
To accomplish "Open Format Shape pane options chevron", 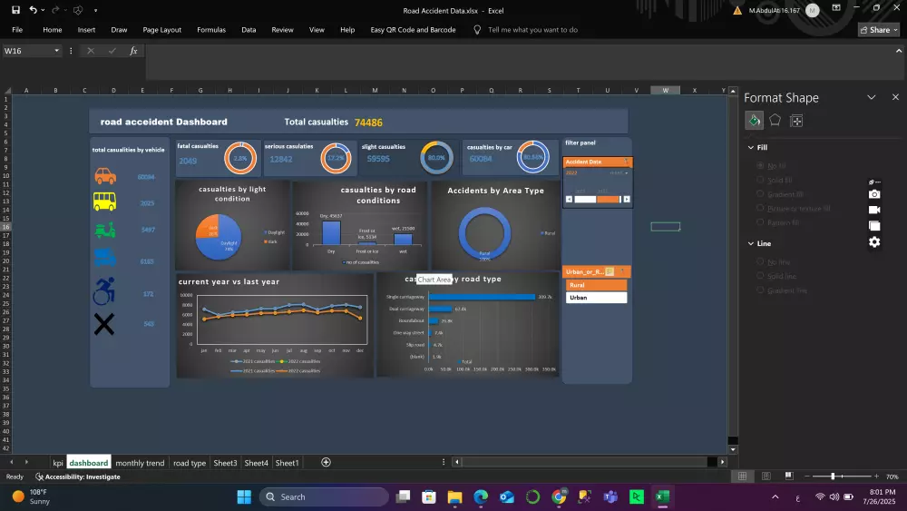I will pos(871,97).
